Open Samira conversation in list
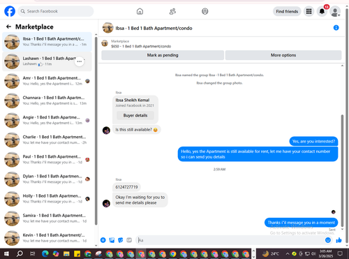The image size is (349, 259). pos(47,219)
